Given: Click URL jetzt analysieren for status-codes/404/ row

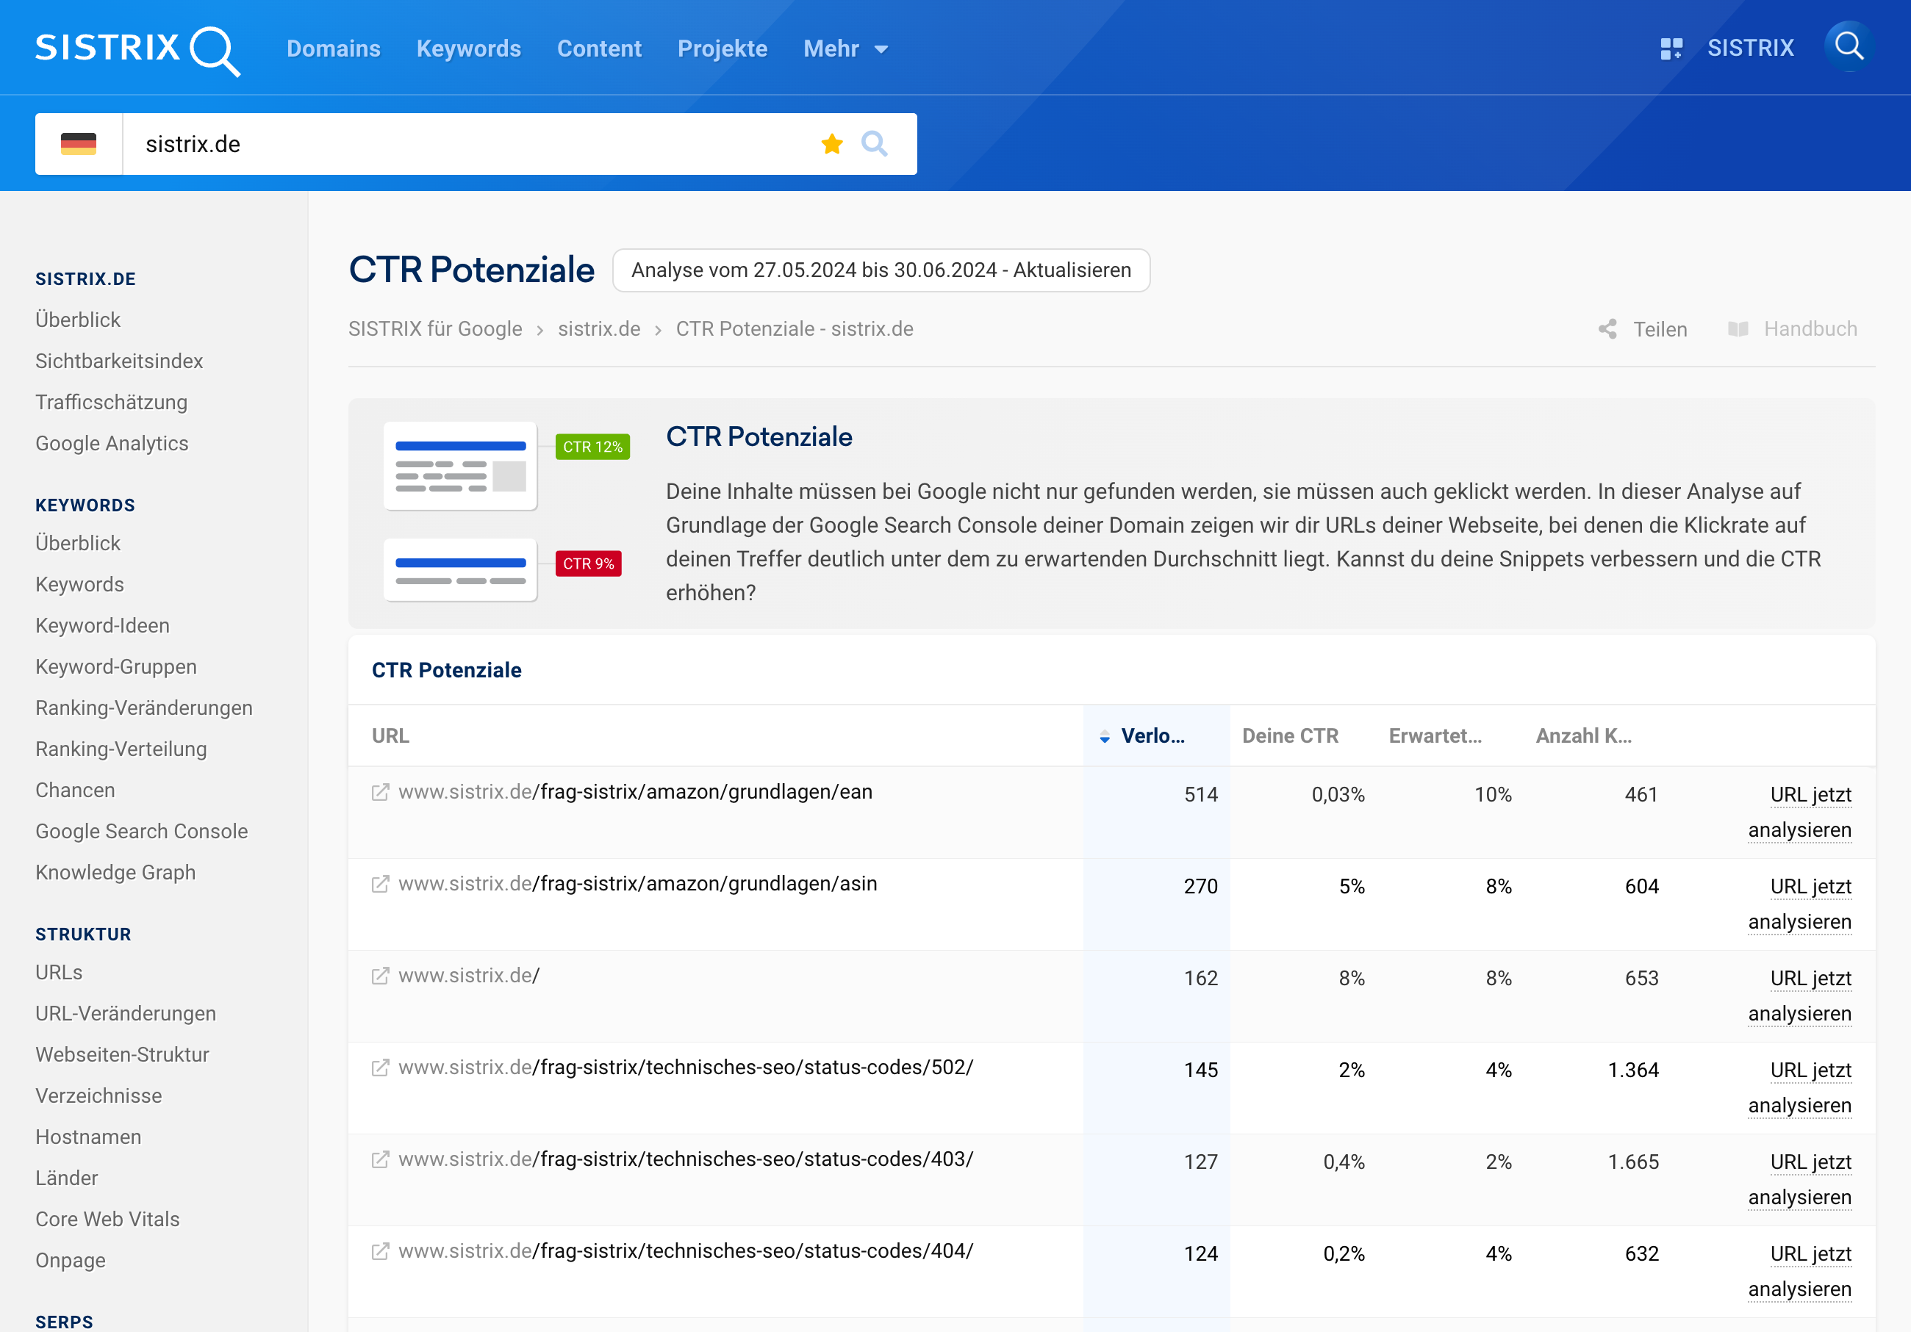Looking at the screenshot, I should point(1799,1271).
